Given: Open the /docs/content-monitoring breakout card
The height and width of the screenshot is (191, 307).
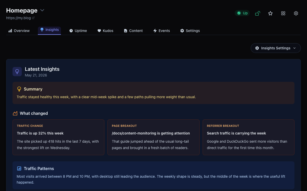Looking at the screenshot, I should (x=153, y=137).
